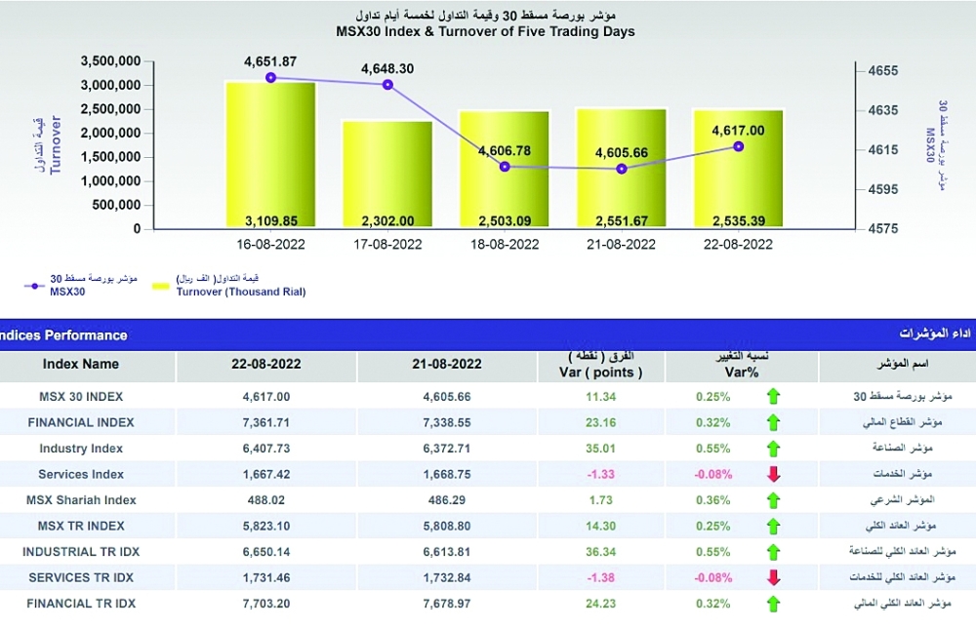
Task: Click the green up arrow in FINANCIAL INDEX row
Action: pyautogui.click(x=773, y=423)
